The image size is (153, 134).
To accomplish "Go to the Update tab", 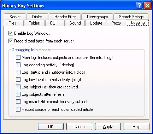I will tap(96, 23).
